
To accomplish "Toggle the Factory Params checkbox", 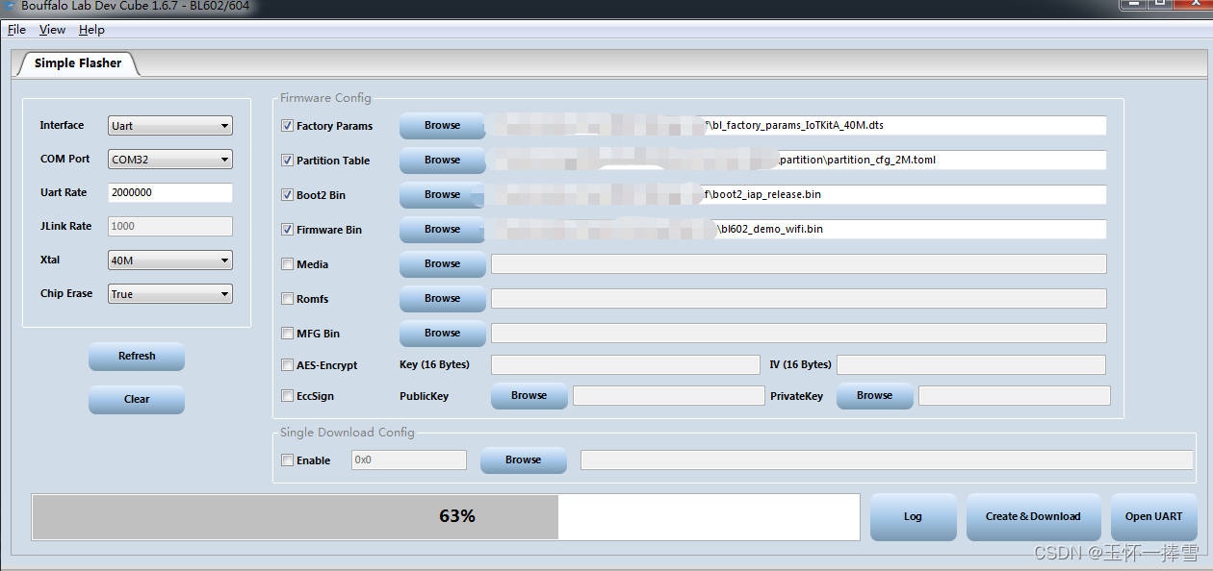I will (x=287, y=126).
